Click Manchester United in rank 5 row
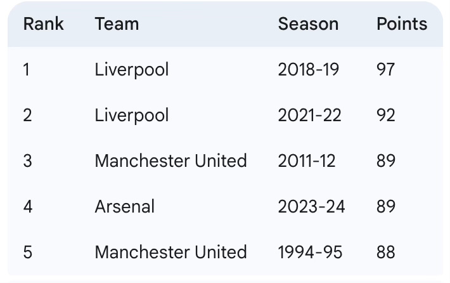Viewport: 450px width, 283px height. coord(170,252)
